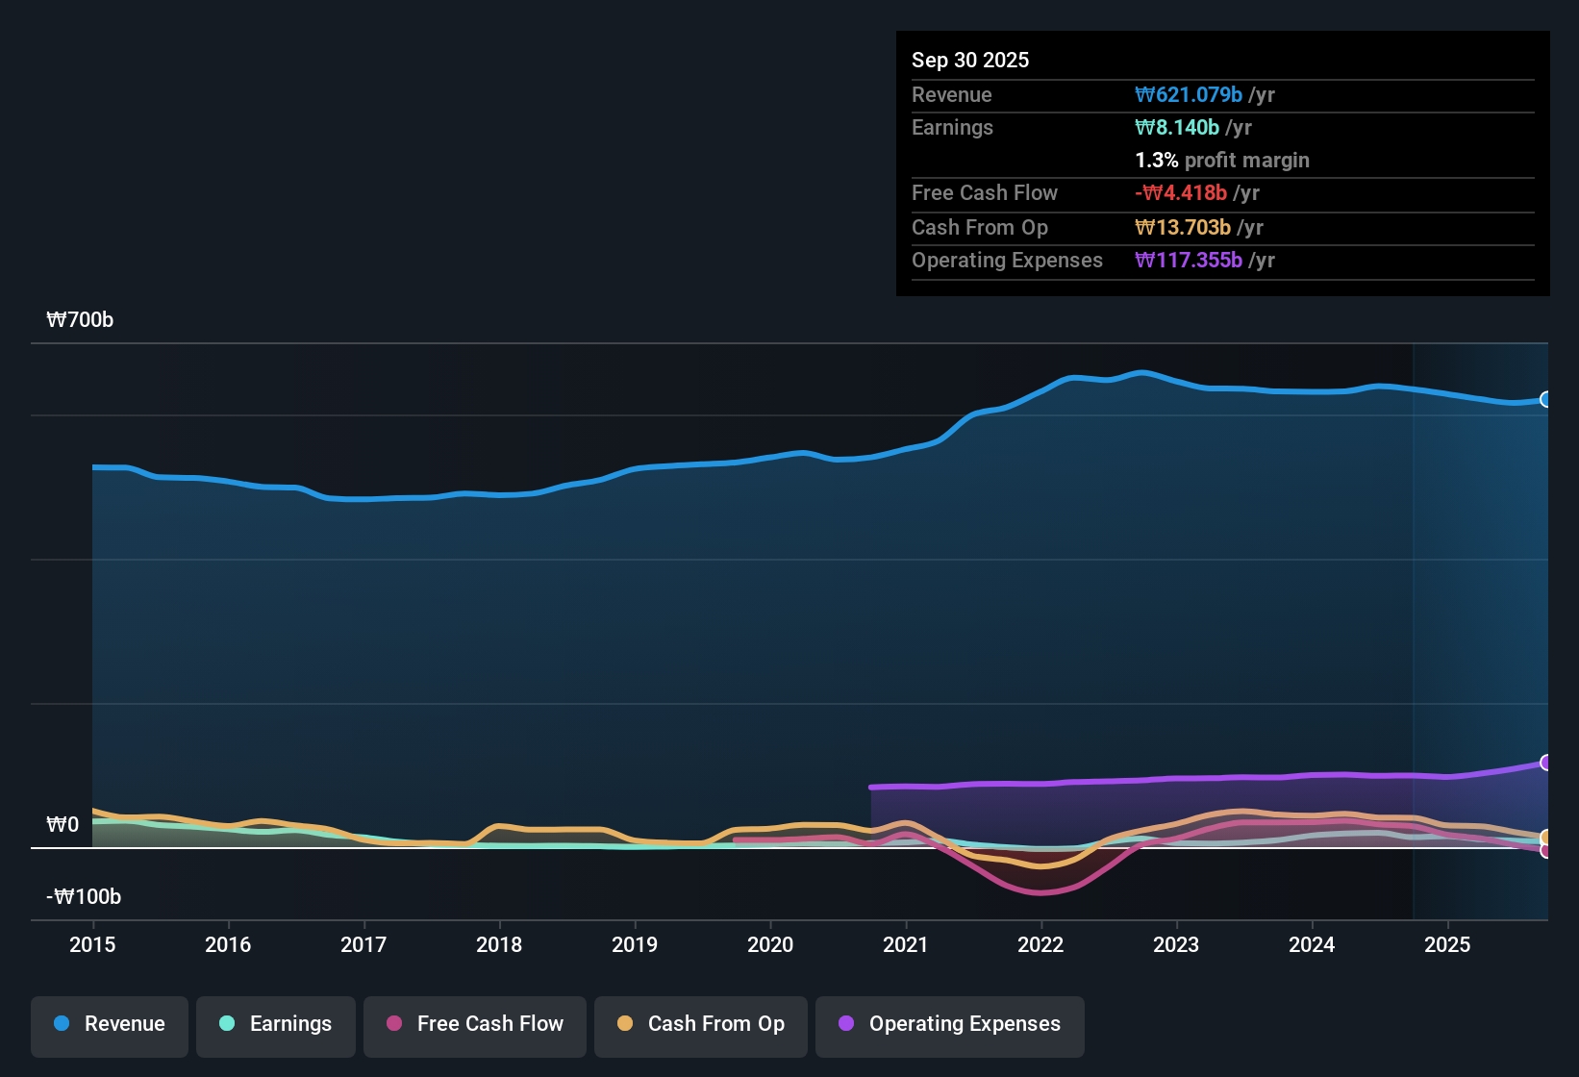Click the blue Revenue legend dot
1579x1077 pixels.
[62, 1024]
